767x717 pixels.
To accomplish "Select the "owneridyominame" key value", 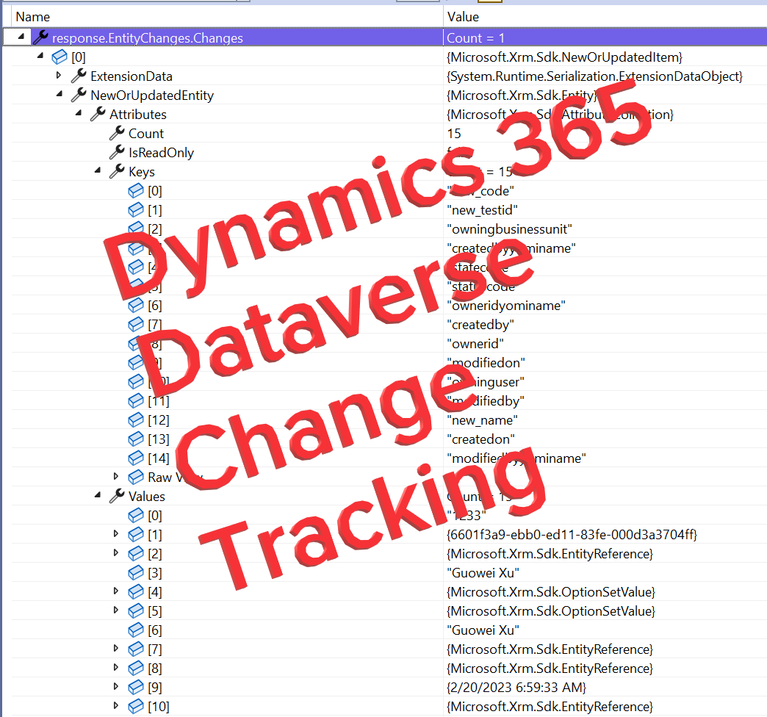I will [506, 305].
